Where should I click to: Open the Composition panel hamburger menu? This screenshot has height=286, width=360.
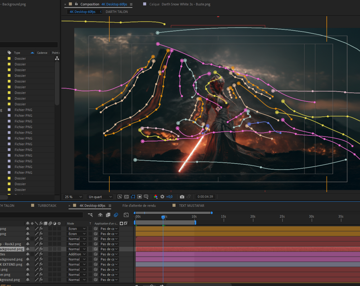coord(131,4)
